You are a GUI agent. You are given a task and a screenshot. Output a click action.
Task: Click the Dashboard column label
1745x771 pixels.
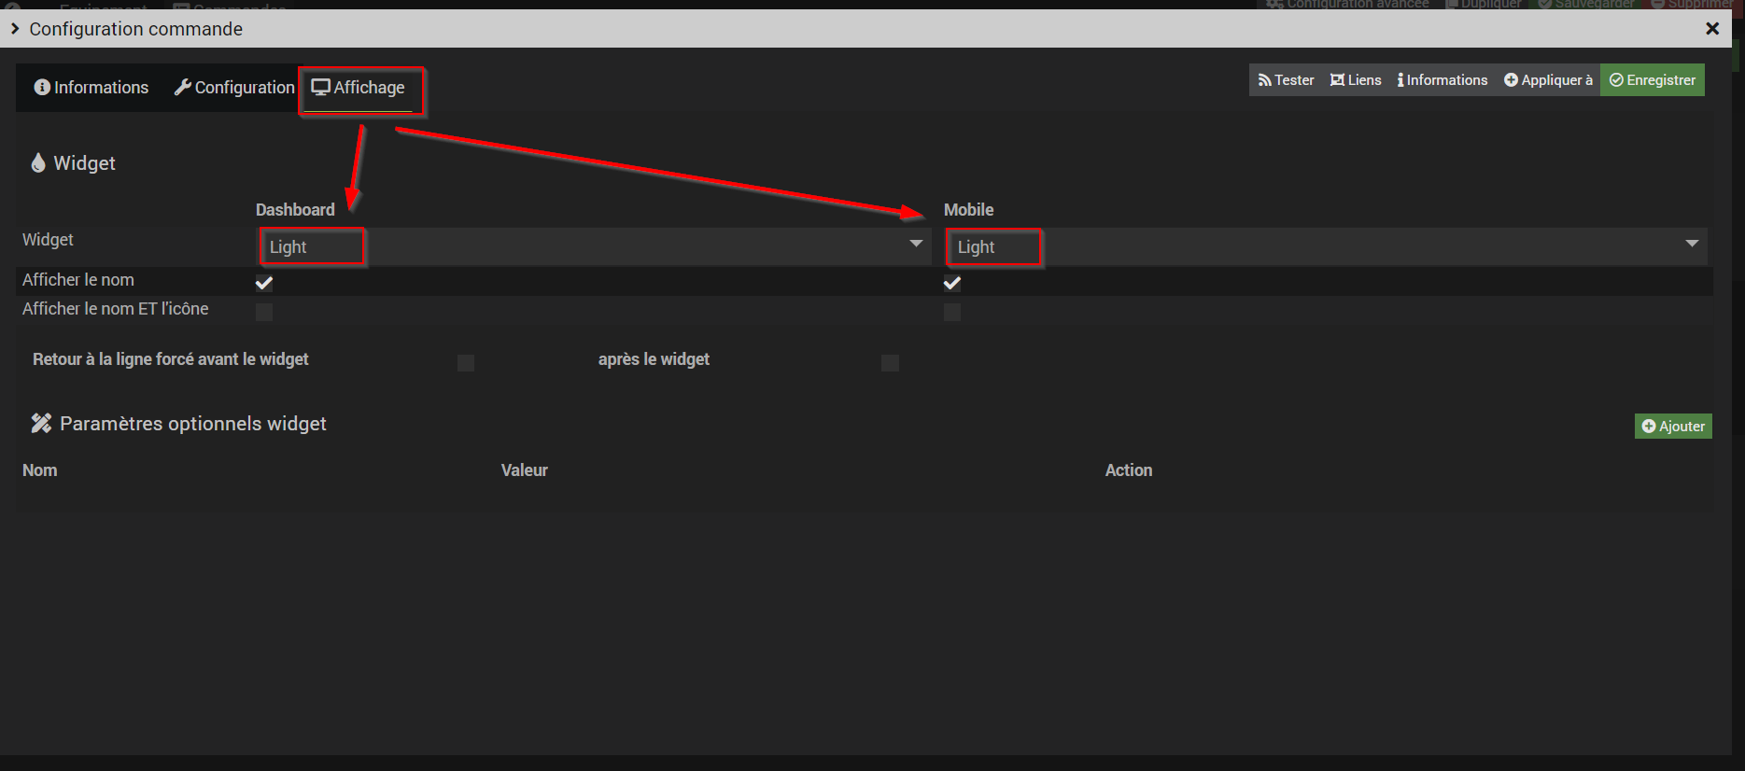(x=295, y=210)
